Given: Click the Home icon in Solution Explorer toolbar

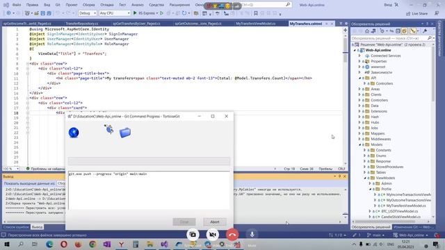Looking at the screenshot, I should click(x=367, y=31).
